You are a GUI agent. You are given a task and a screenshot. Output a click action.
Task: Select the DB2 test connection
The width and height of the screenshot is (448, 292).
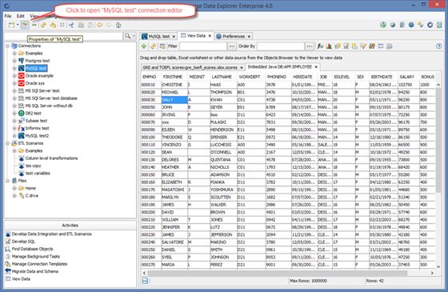[33, 113]
